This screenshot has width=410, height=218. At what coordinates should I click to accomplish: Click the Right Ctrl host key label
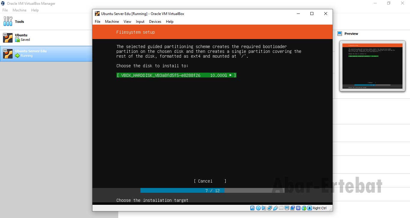pos(319,208)
